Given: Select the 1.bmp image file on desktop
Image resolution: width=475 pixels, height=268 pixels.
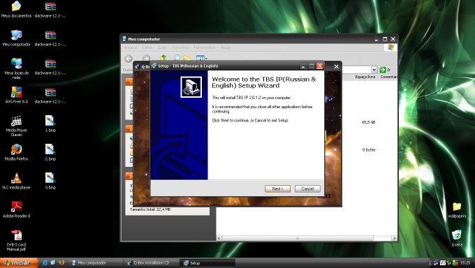Looking at the screenshot, I should [x=50, y=124].
